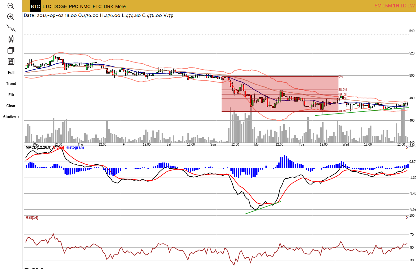Select the 1H timeframe
416x269 pixels.
(x=396, y=6)
